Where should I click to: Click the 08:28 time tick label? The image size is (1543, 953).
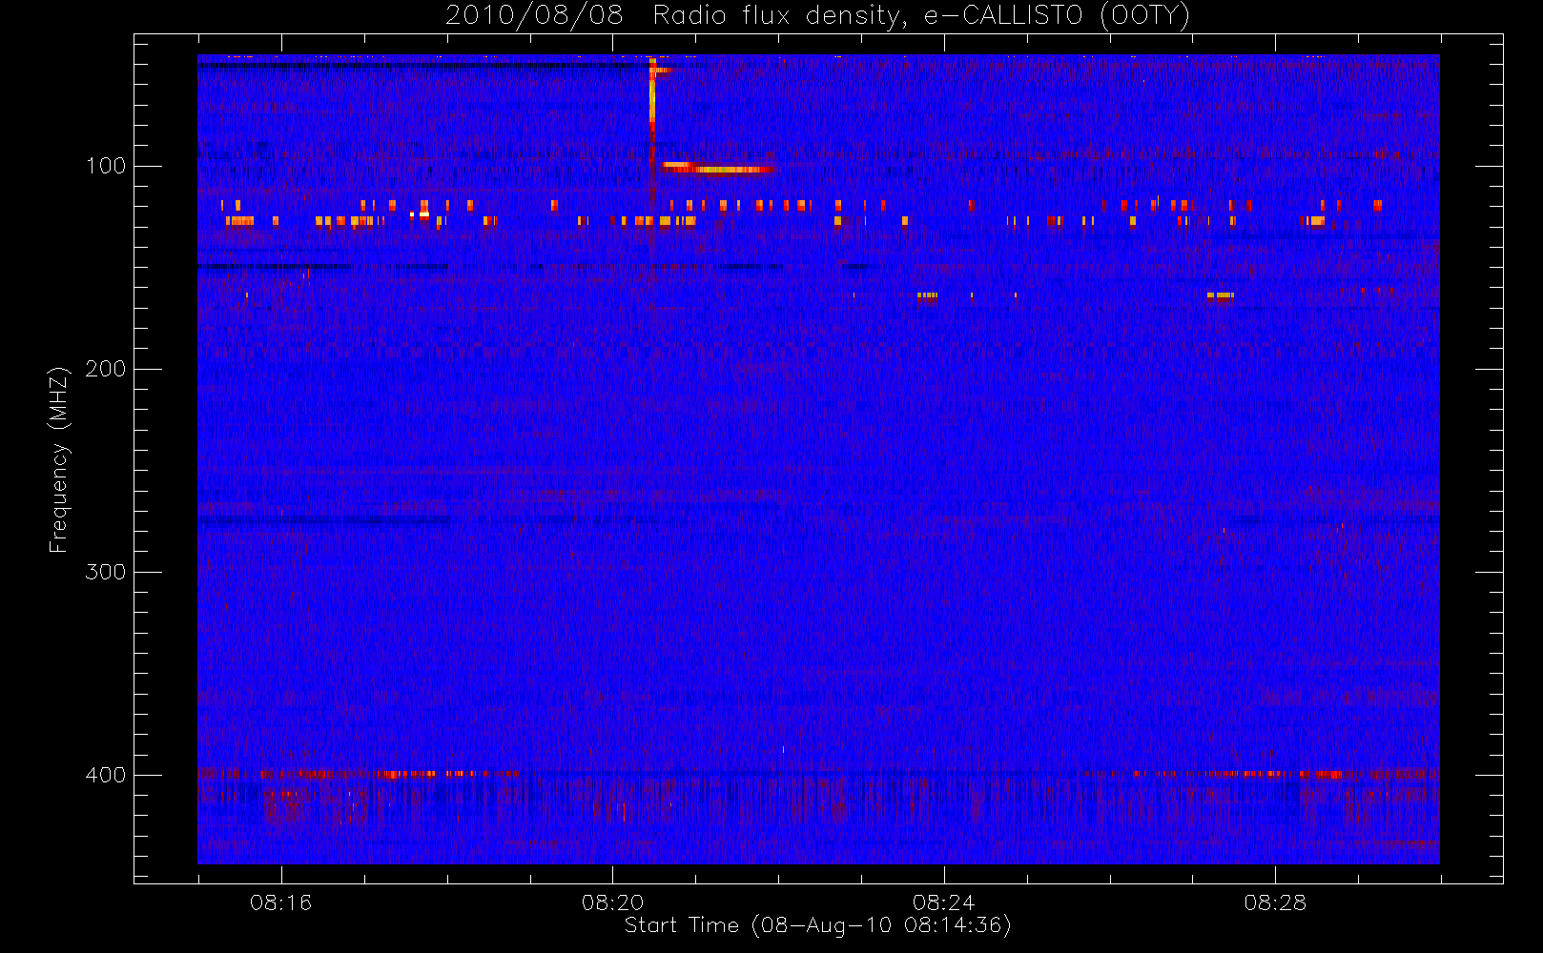click(1275, 902)
